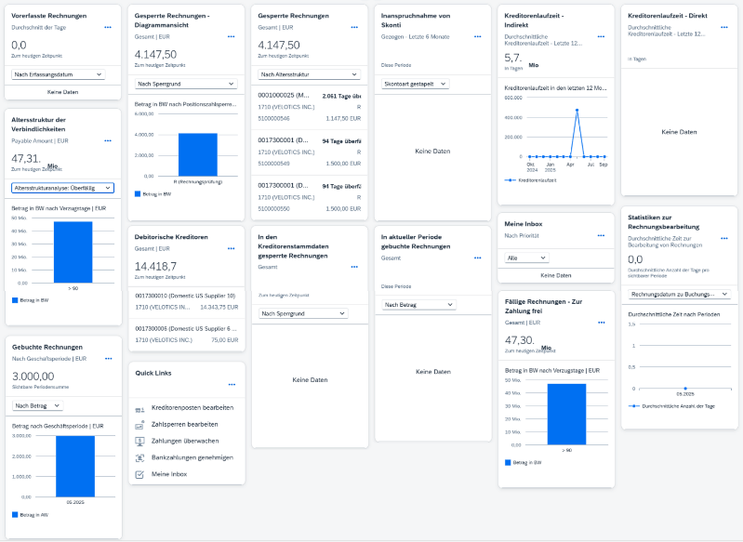Click Betrag in AW legend swatch
Image resolution: width=743 pixels, height=542 pixels.
click(x=14, y=513)
